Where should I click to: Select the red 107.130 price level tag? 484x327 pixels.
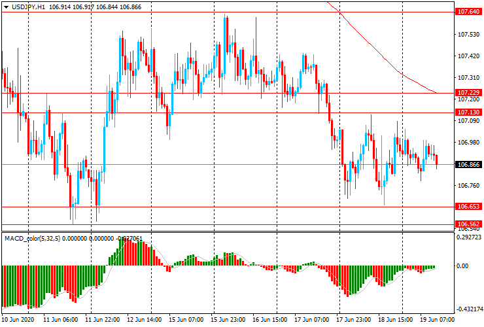468,112
